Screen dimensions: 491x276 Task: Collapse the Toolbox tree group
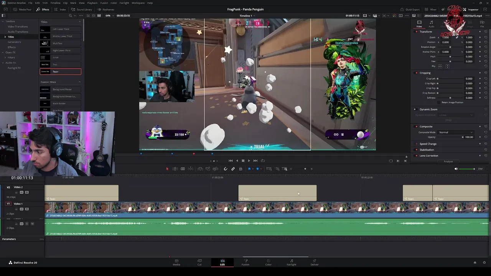click(3, 21)
